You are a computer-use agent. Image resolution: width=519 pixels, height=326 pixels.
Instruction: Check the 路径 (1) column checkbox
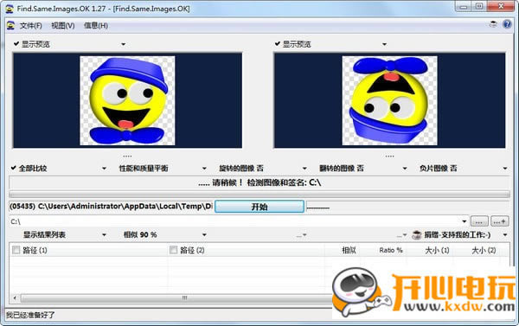click(x=16, y=250)
